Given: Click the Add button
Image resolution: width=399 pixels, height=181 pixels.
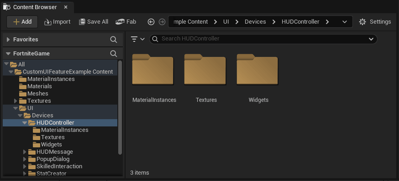Looking at the screenshot, I should point(22,22).
